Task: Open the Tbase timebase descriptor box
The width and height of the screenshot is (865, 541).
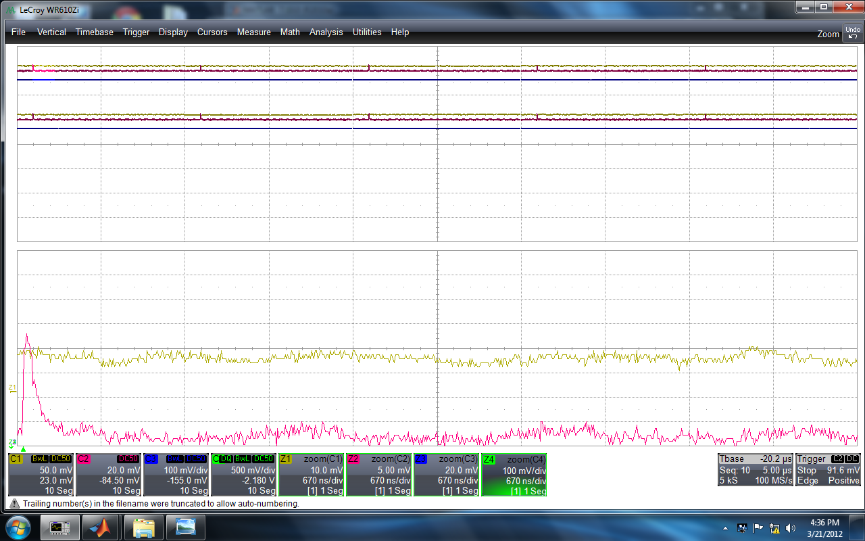Action: coord(755,469)
